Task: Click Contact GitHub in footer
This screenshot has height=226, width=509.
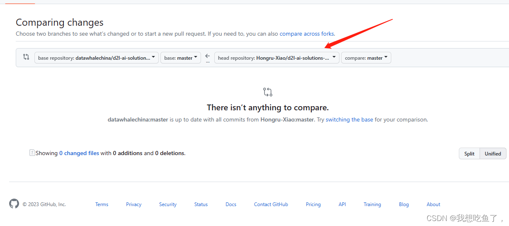Action: (x=271, y=204)
